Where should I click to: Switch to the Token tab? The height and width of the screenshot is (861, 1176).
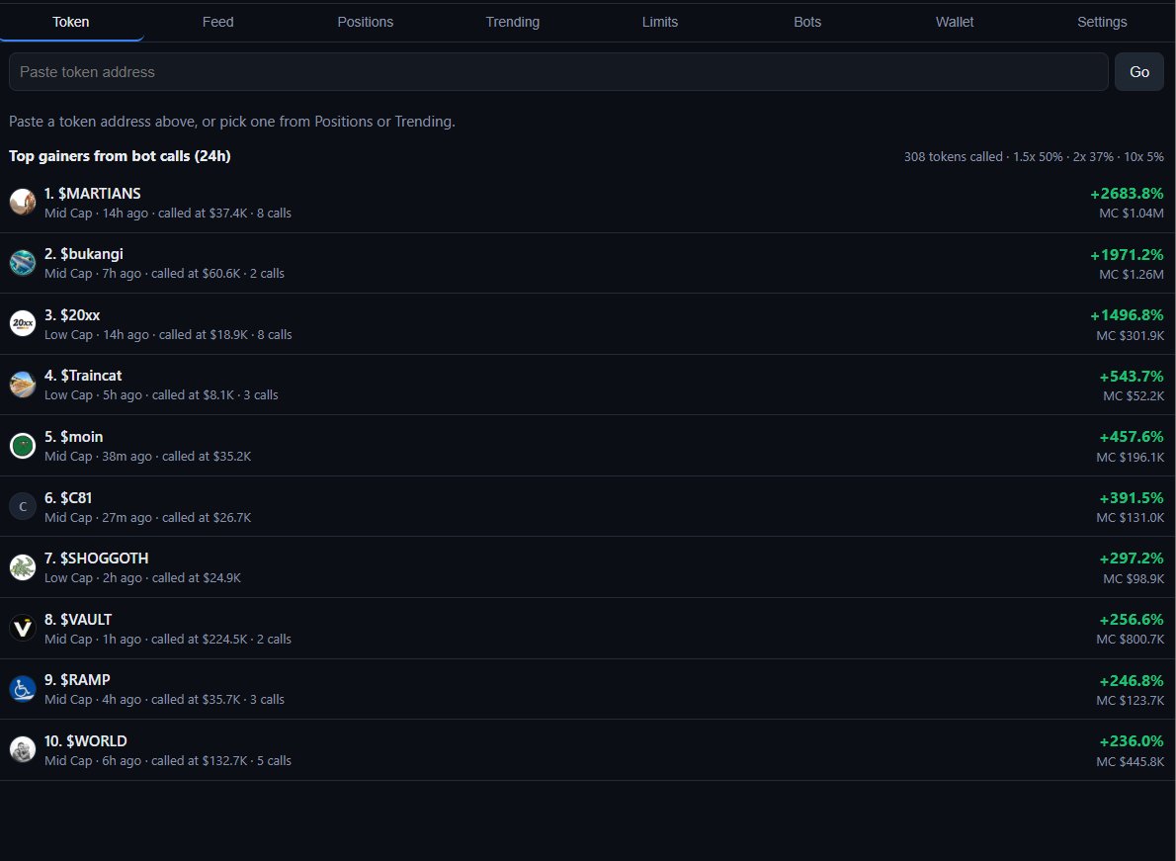click(71, 23)
